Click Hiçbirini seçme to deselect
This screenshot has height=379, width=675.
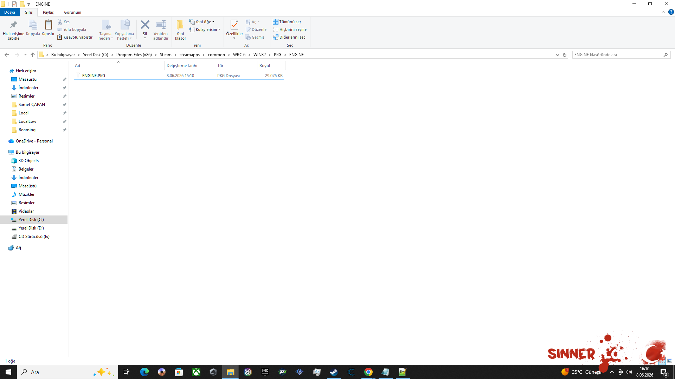290,29
